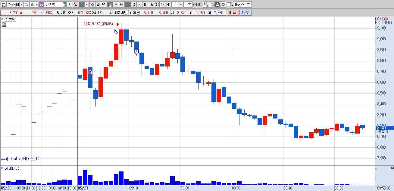
Task: Toggle the D checkbox next to date
Action: 229,5
